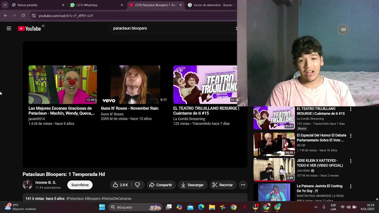This screenshot has width=379, height=213.
Task: Switch input language via ESP LAA indicator
Action: [x=333, y=207]
